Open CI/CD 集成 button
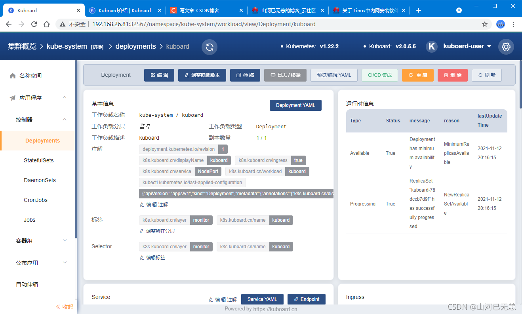The height and width of the screenshot is (314, 522). pyautogui.click(x=380, y=75)
